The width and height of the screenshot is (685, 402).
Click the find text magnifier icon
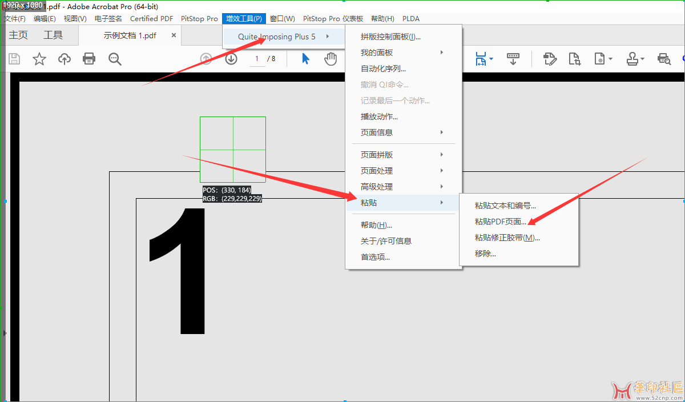click(115, 59)
